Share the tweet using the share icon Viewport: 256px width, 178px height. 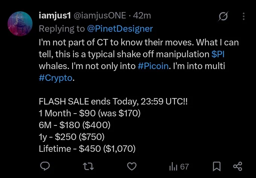point(238,166)
